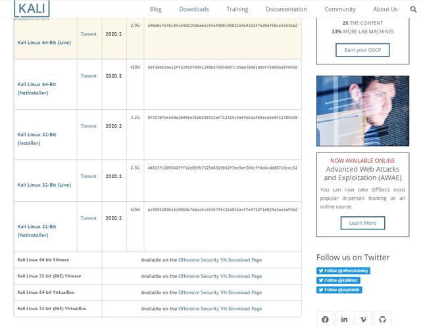Open the Facebook social icon
This screenshot has height=326, width=421.
pos(325,319)
